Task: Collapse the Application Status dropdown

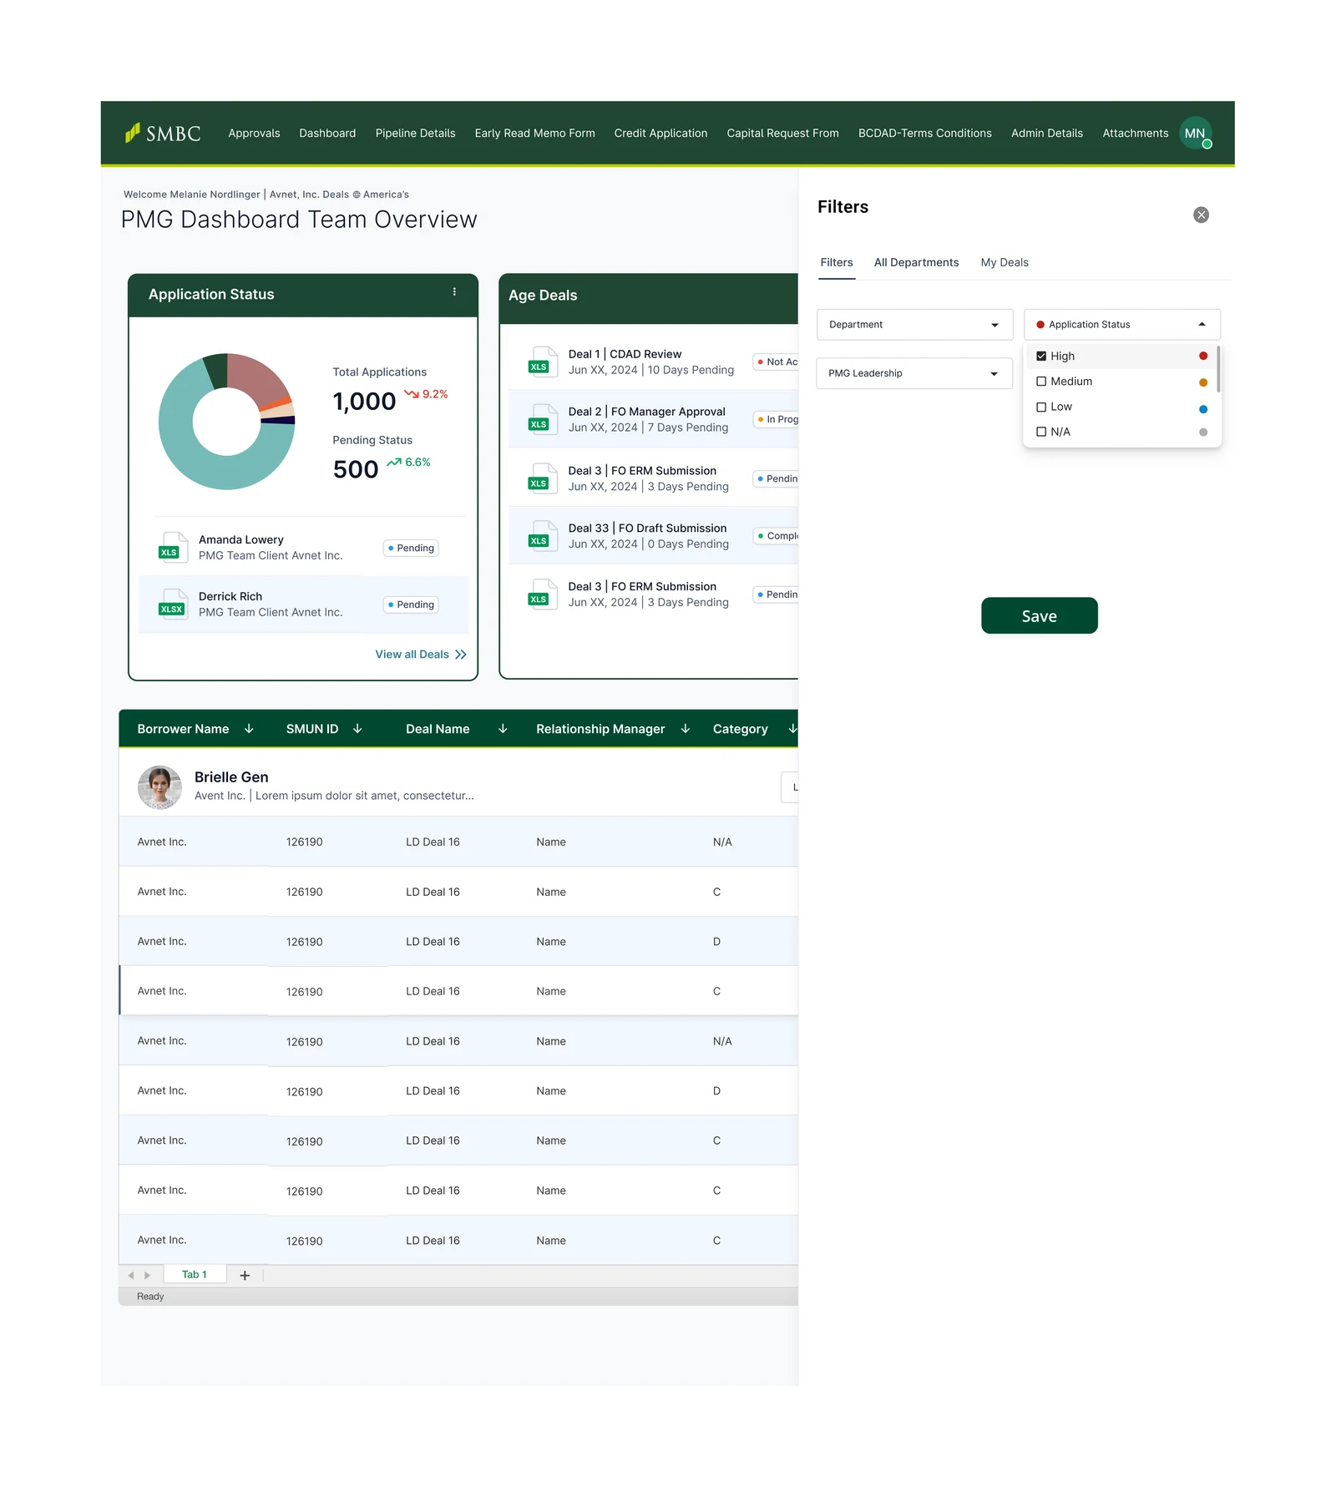Action: 1122,324
